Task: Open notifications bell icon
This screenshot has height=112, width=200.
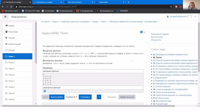Action: (168, 16)
